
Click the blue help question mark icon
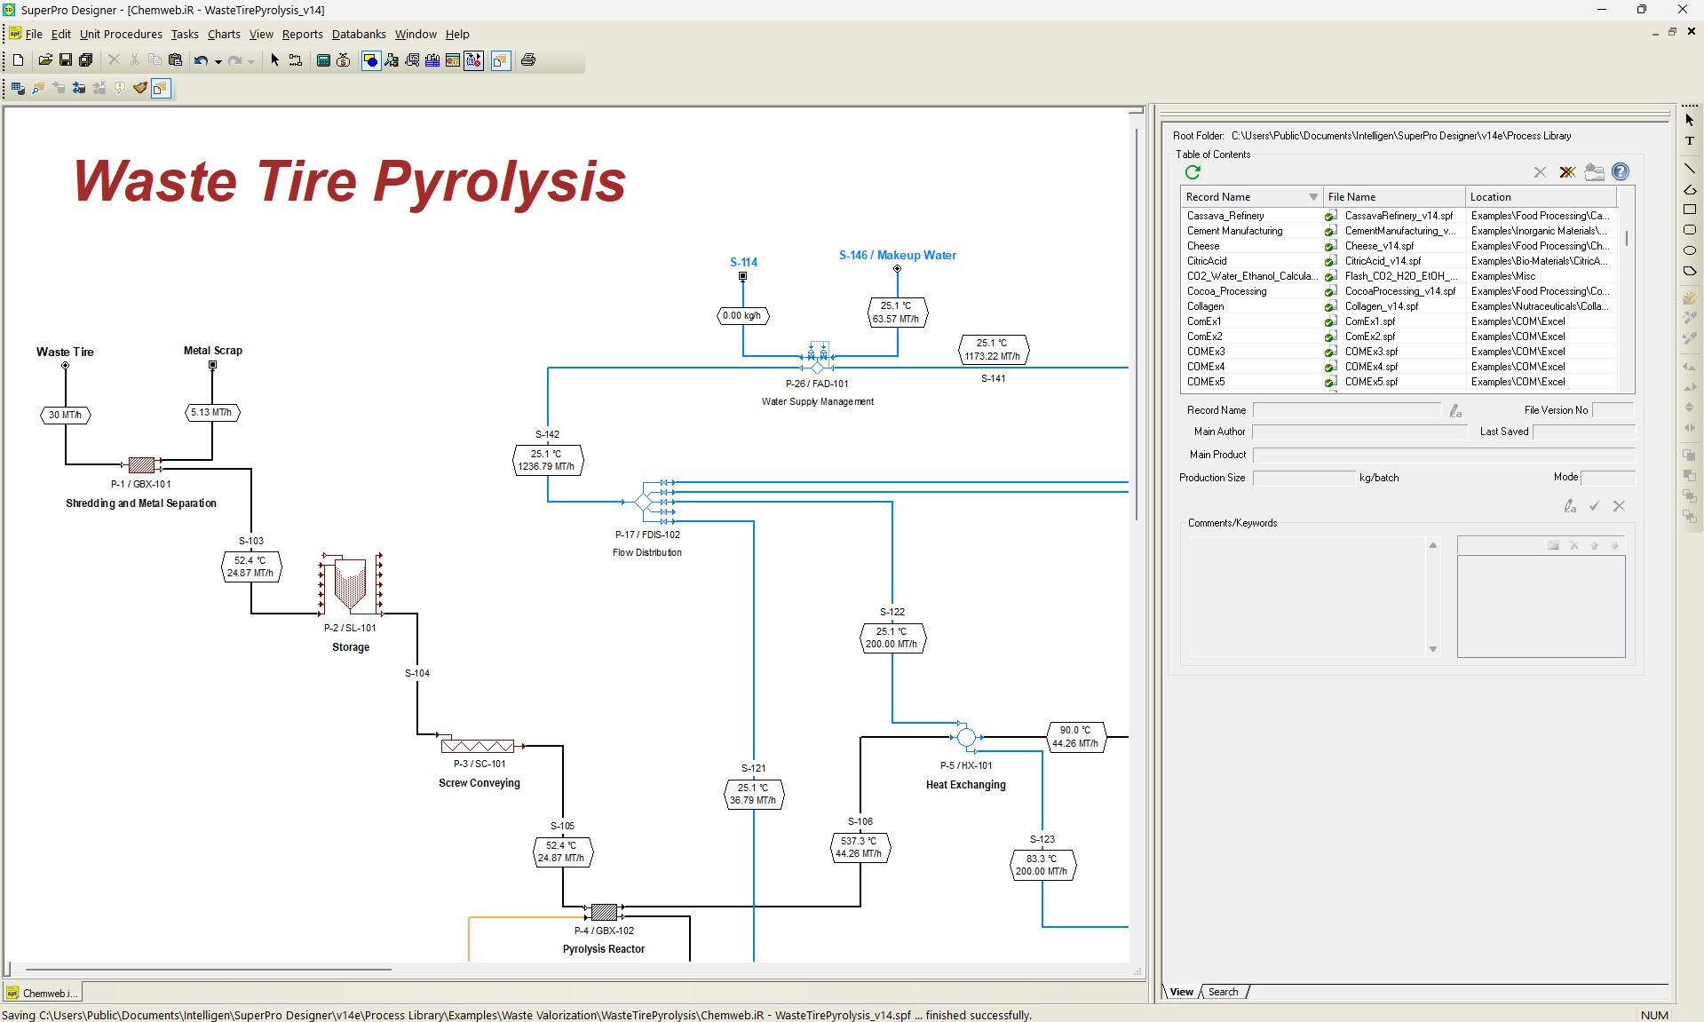[x=1621, y=172]
